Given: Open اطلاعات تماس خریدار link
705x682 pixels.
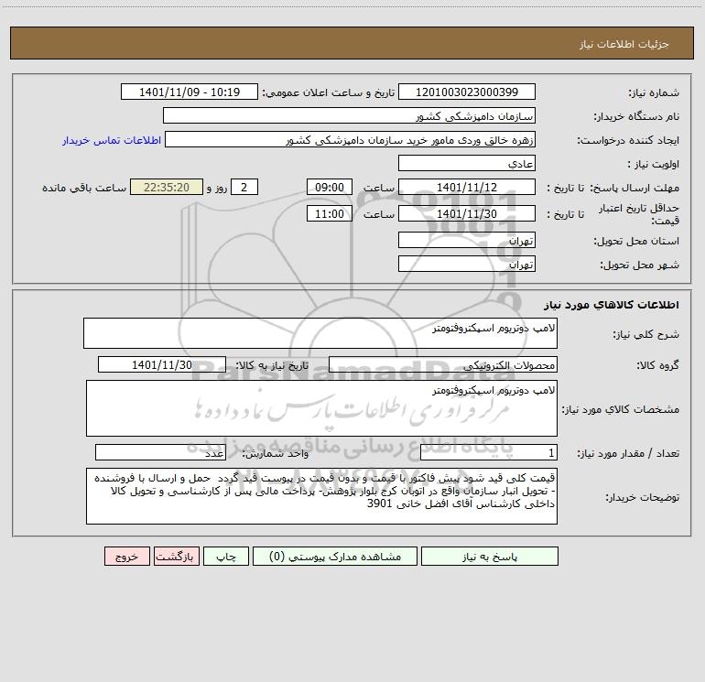Looking at the screenshot, I should point(112,140).
